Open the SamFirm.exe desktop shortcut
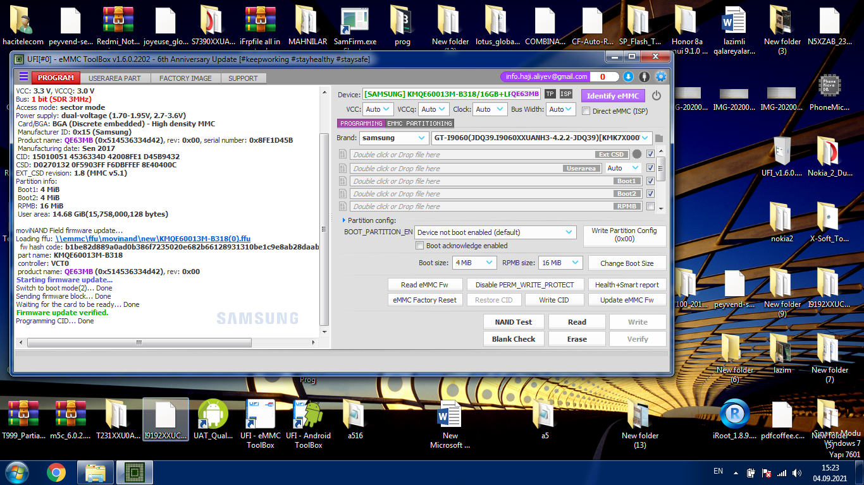Image resolution: width=864 pixels, height=485 pixels. coord(354,27)
